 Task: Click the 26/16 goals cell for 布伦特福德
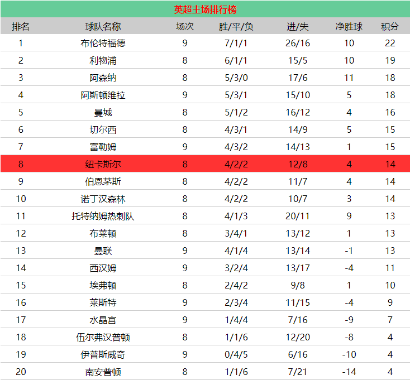(x=298, y=43)
